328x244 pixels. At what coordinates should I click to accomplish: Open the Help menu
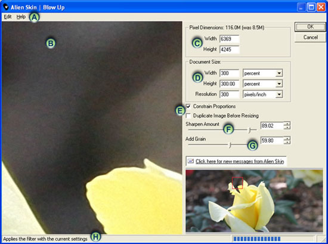click(21, 17)
